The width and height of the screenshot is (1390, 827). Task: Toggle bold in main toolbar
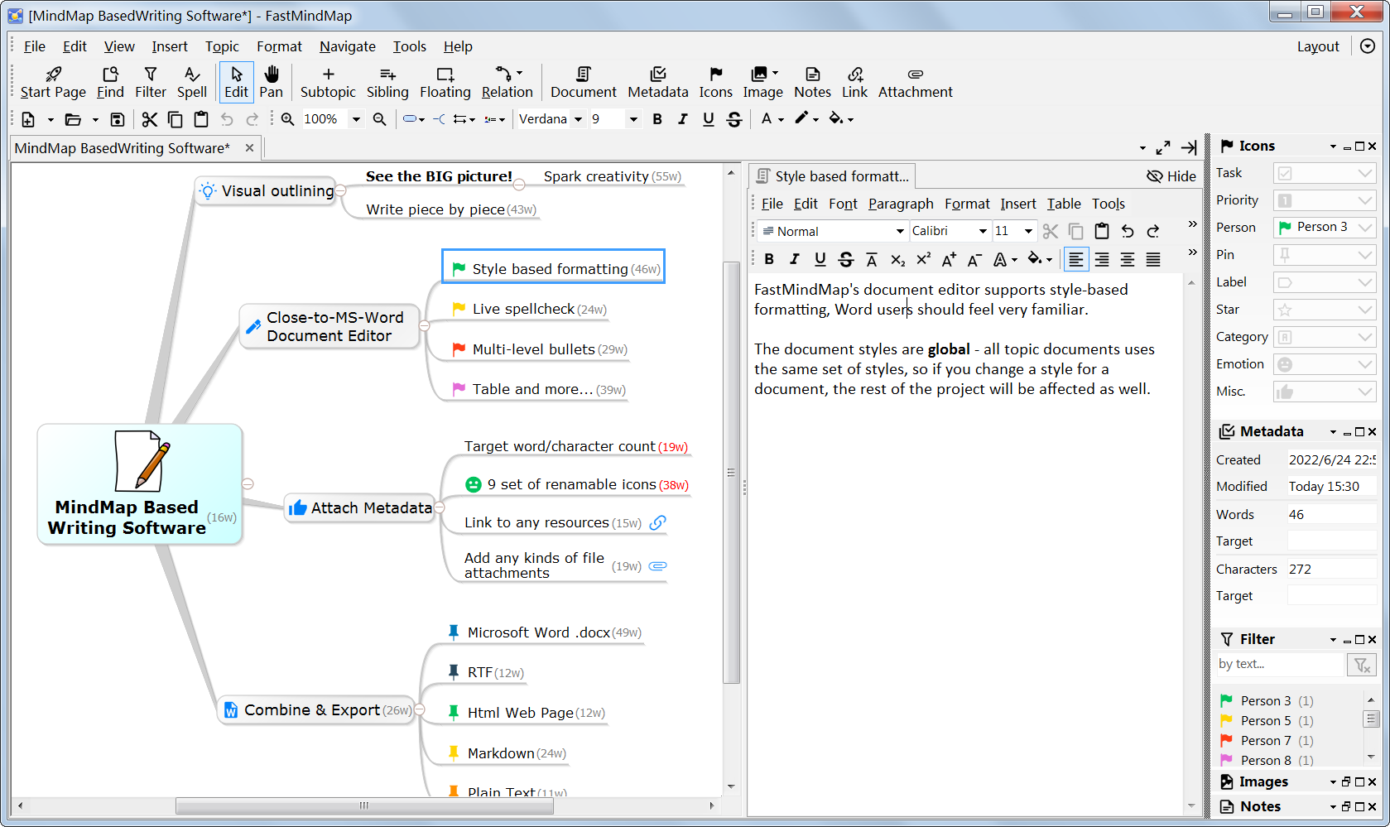[x=657, y=119]
